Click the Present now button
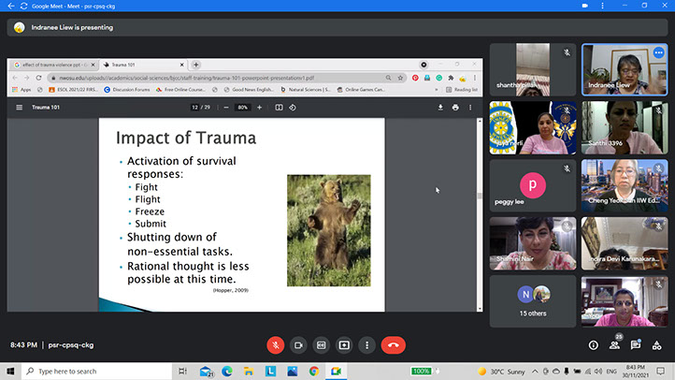 tap(343, 344)
